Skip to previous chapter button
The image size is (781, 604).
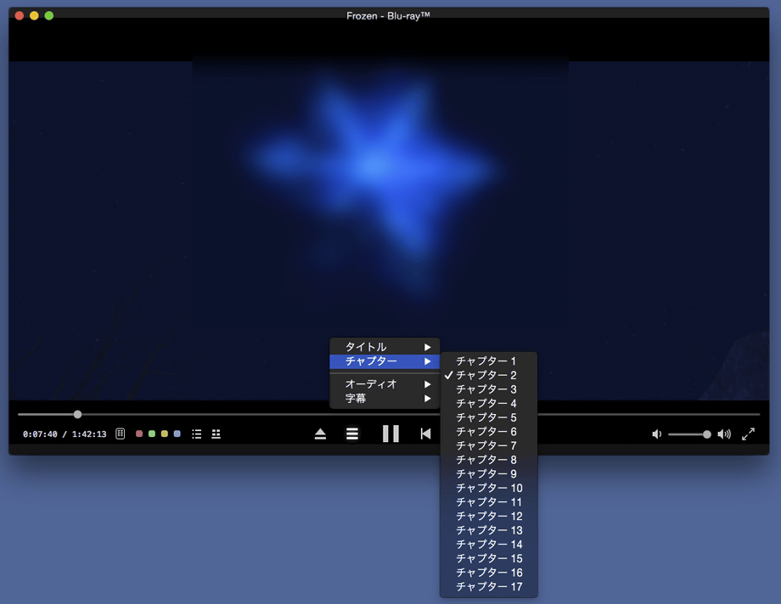(x=425, y=433)
